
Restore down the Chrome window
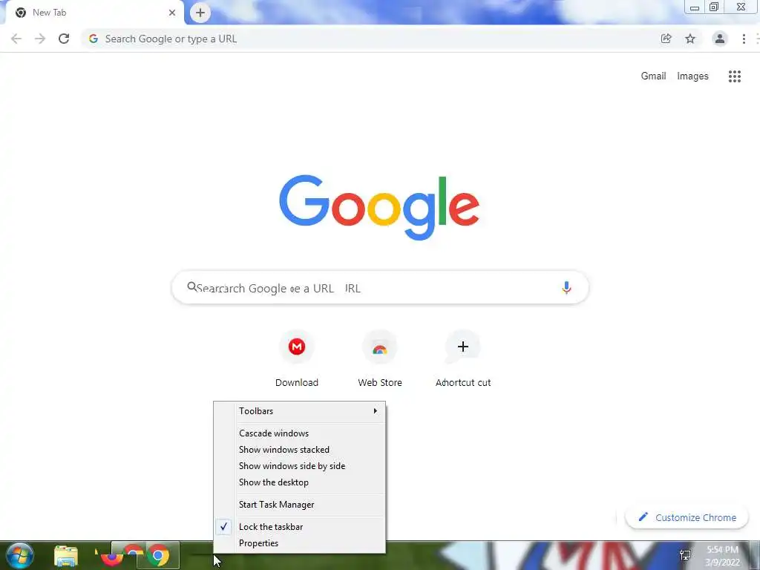tap(714, 7)
